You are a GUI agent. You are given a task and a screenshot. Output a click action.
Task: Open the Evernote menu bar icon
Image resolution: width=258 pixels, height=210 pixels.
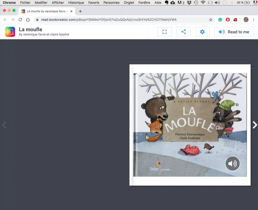tap(167, 2)
